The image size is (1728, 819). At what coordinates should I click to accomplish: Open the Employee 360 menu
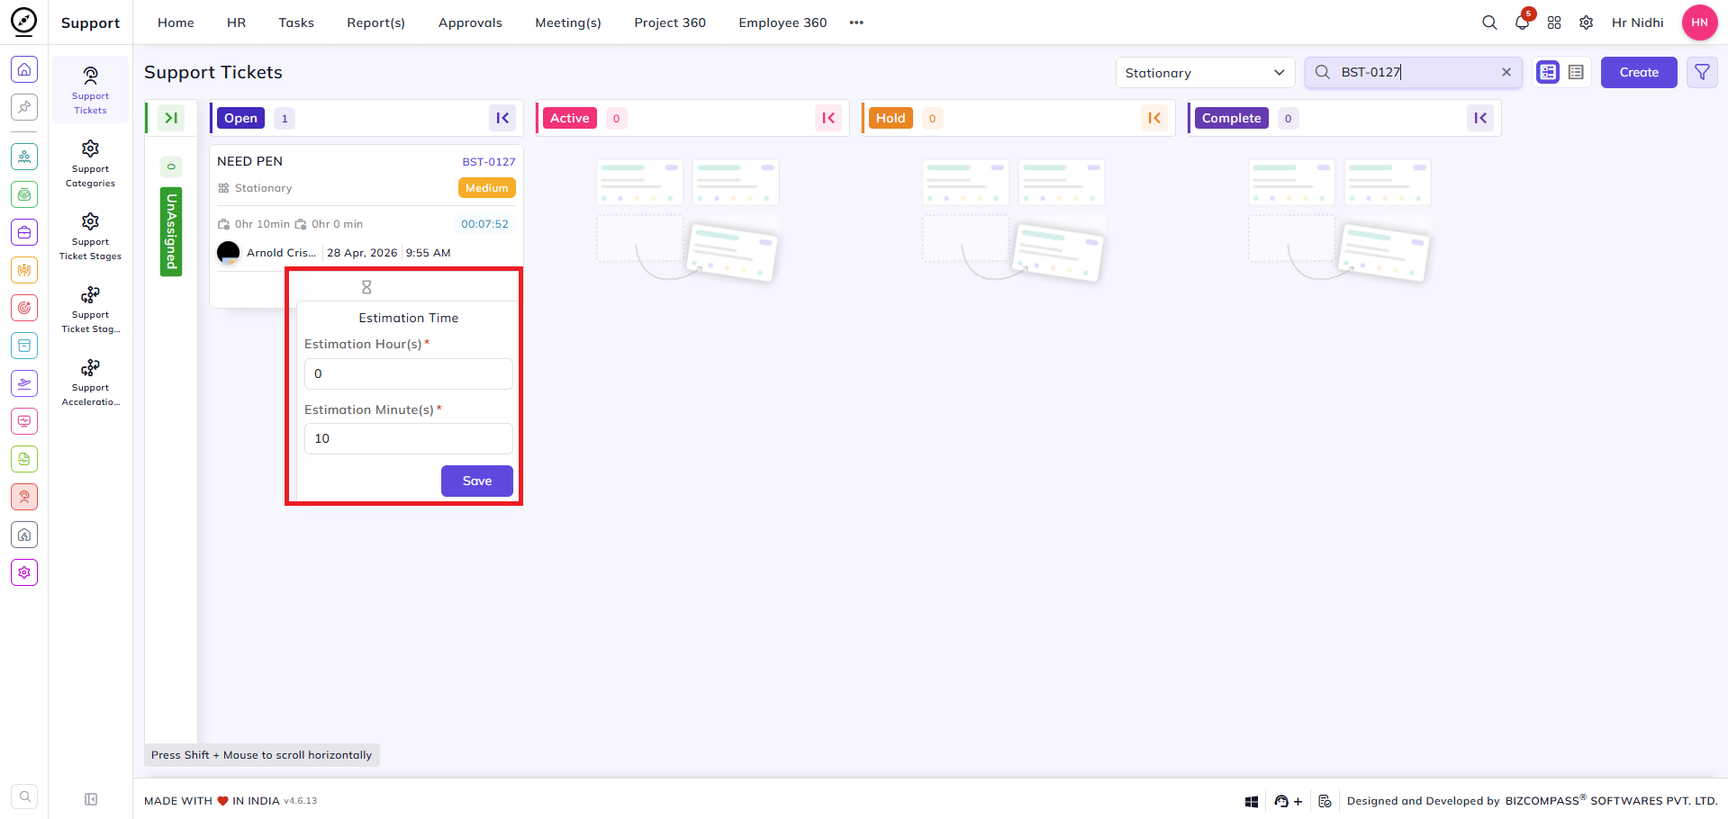tap(783, 22)
